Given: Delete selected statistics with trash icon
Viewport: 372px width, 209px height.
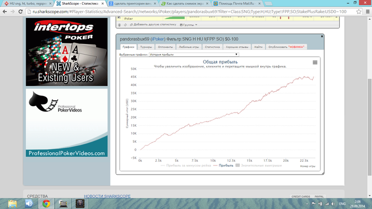Looking at the screenshot, I should pyautogui.click(x=120, y=24).
